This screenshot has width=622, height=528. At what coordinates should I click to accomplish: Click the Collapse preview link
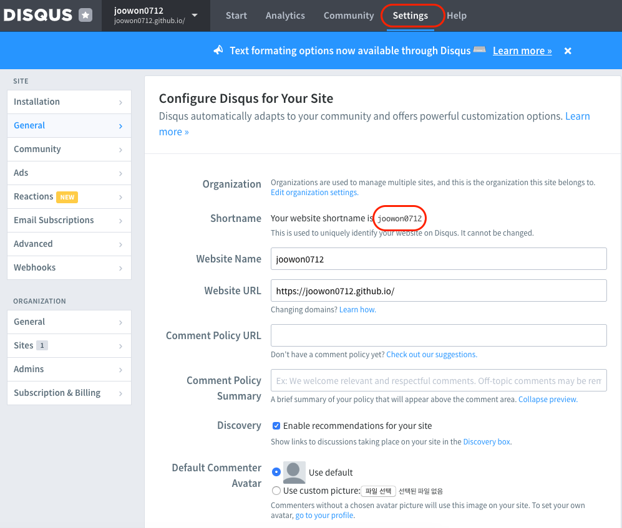tap(548, 399)
